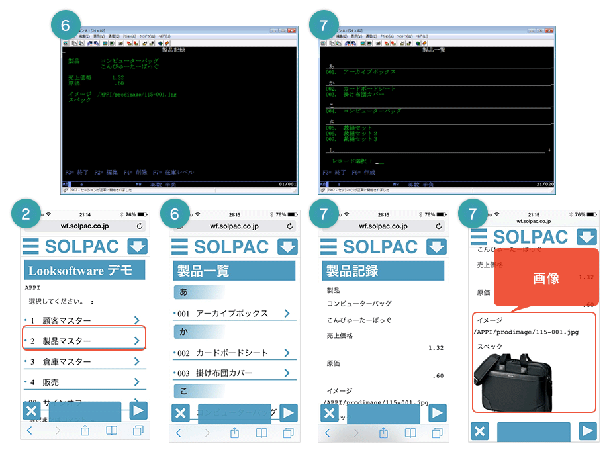This screenshot has height=450, width=609.
Task: Open Safari tabs icon on Looksoftware デモ phone
Action: (x=138, y=431)
